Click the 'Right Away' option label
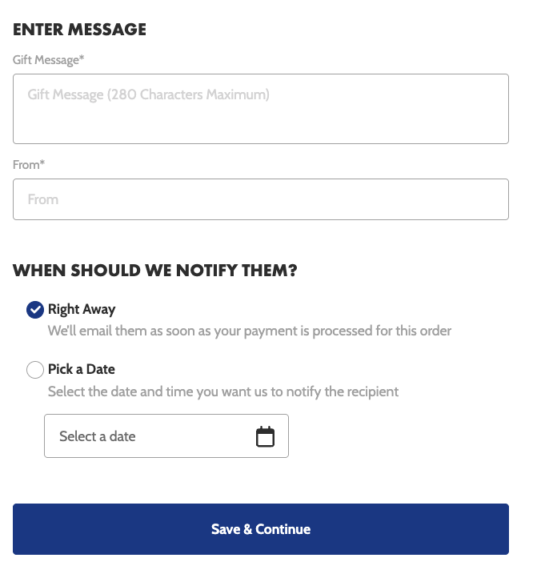Image resolution: width=553 pixels, height=578 pixels. (x=82, y=310)
